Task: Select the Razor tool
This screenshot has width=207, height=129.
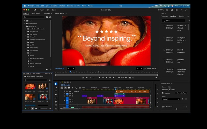Action: coord(56,94)
